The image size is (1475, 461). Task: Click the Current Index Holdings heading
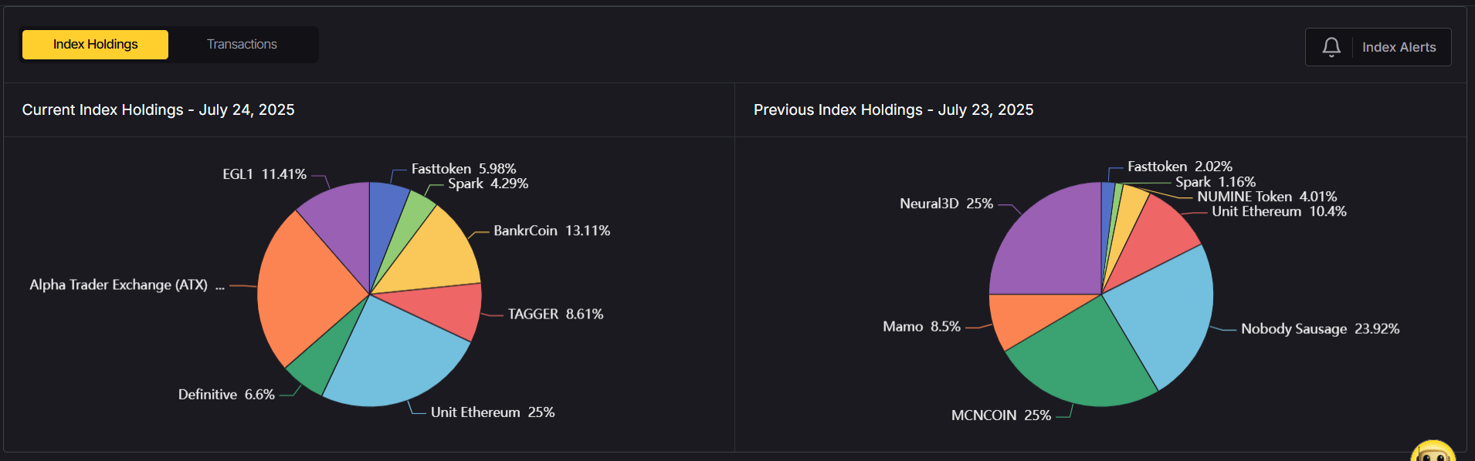[x=158, y=110]
